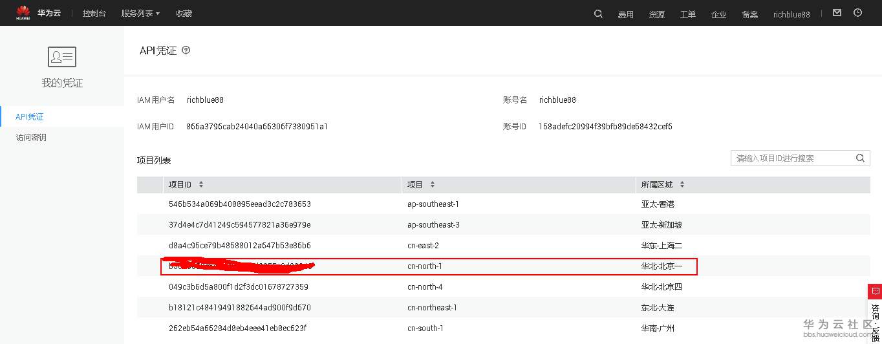Click the ap-southeast-1 project cell

pyautogui.click(x=433, y=204)
